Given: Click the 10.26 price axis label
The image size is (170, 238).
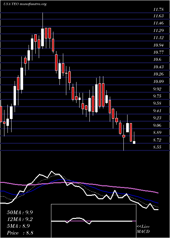Looking at the screenshot, I should 158,74.
